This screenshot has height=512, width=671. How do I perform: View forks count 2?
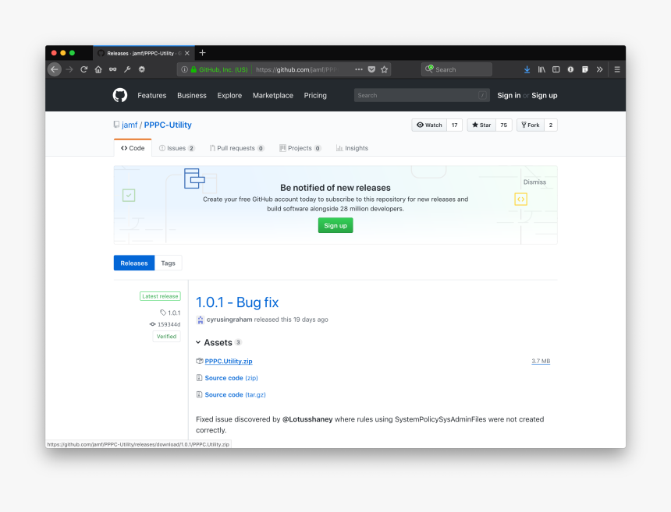coord(551,125)
